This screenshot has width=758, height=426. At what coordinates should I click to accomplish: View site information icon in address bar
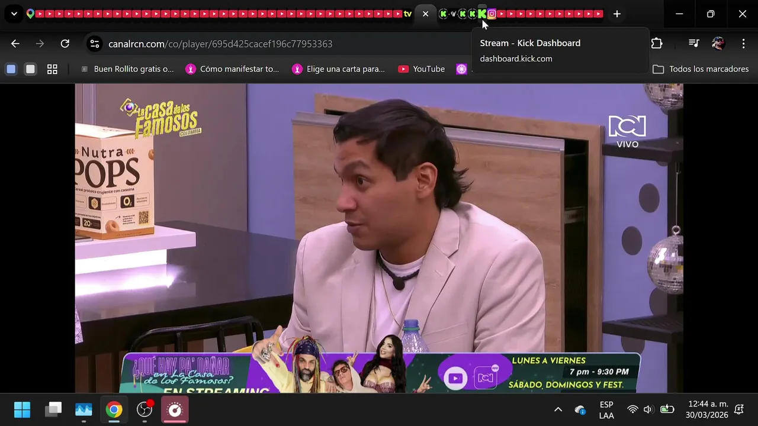[94, 44]
